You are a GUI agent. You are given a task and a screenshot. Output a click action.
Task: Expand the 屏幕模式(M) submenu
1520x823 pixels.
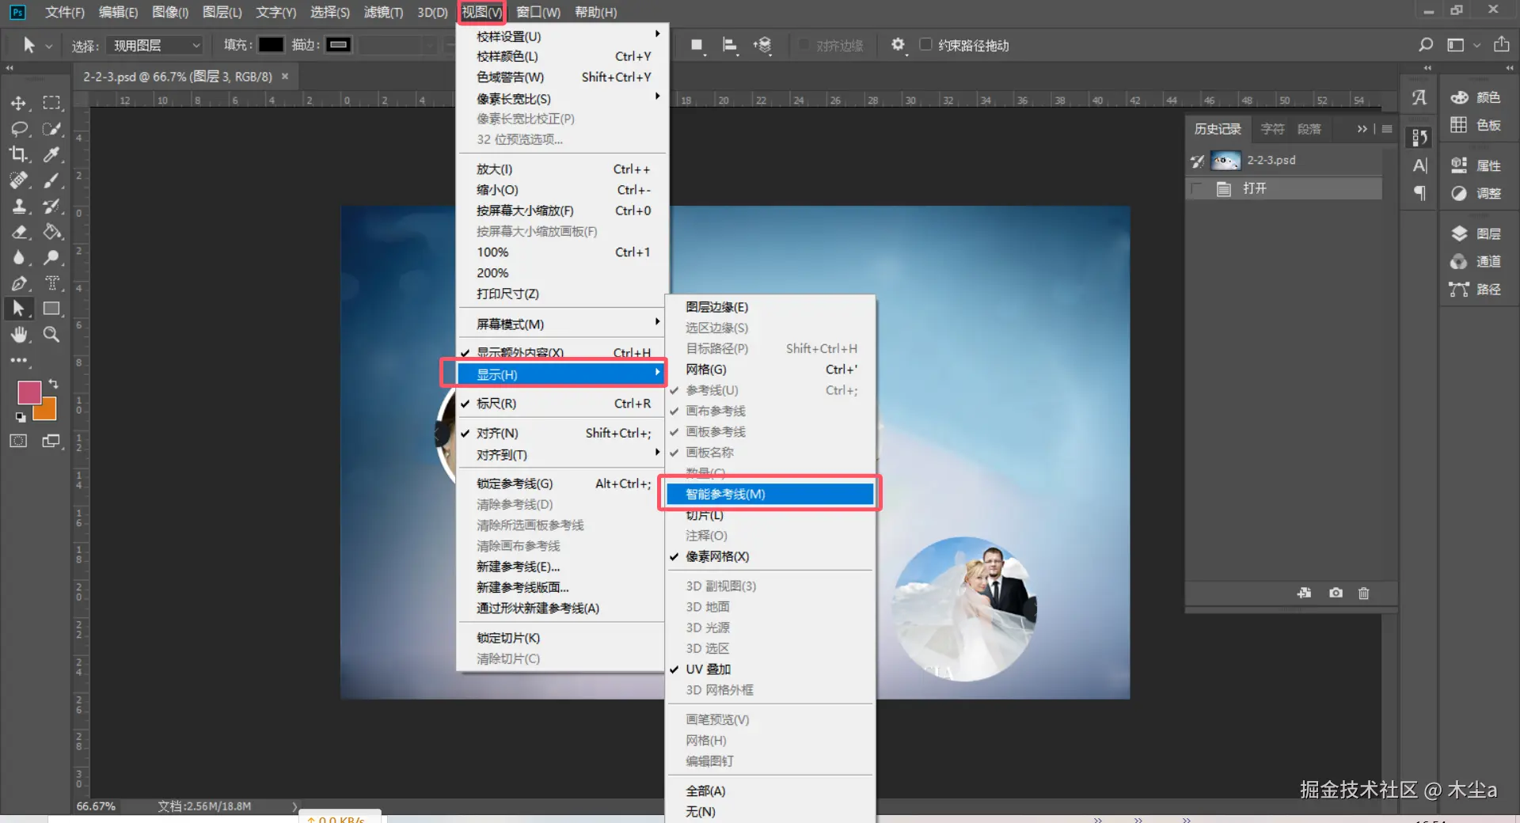pos(562,324)
